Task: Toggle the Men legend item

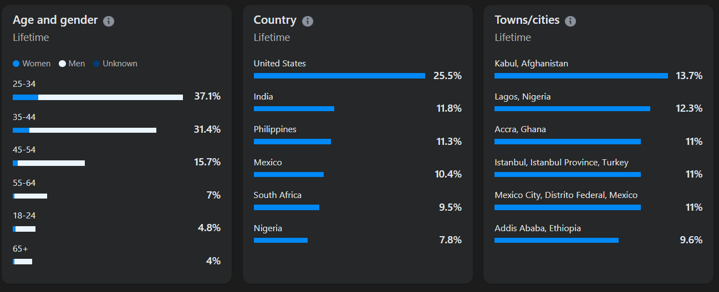Action: 72,64
